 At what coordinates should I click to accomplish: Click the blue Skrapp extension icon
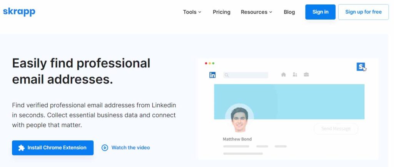pyautogui.click(x=361, y=67)
